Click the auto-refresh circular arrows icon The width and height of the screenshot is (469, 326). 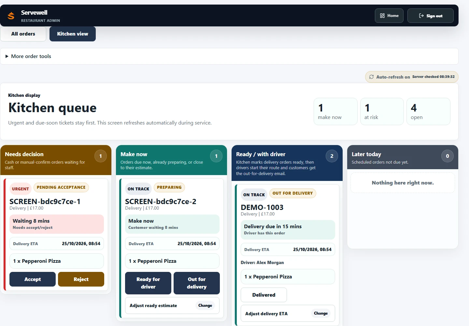point(371,77)
